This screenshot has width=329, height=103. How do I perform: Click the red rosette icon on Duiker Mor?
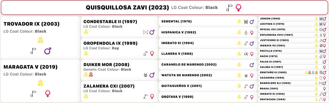[x=90, y=74]
